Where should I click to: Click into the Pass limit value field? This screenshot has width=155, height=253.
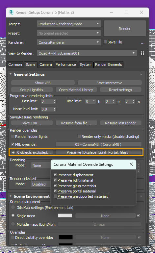pos(47,101)
